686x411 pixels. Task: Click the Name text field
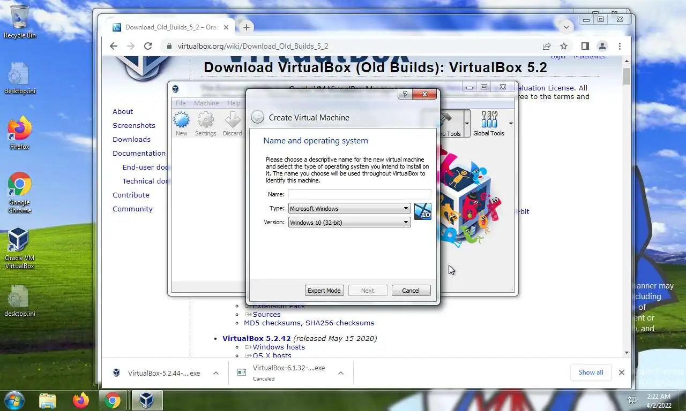point(360,194)
